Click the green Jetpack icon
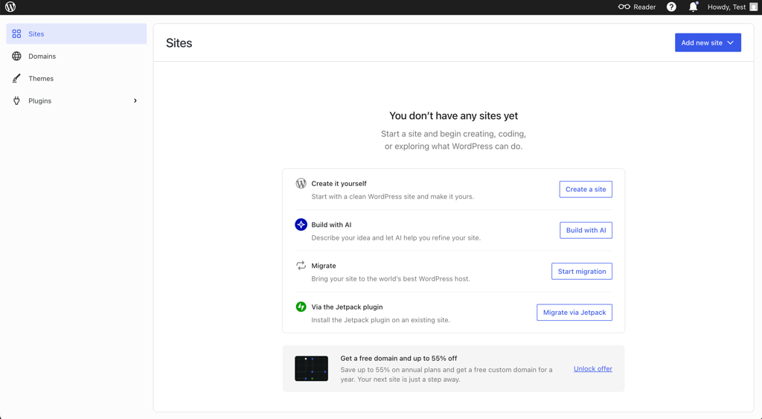This screenshot has height=419, width=762. tap(301, 307)
